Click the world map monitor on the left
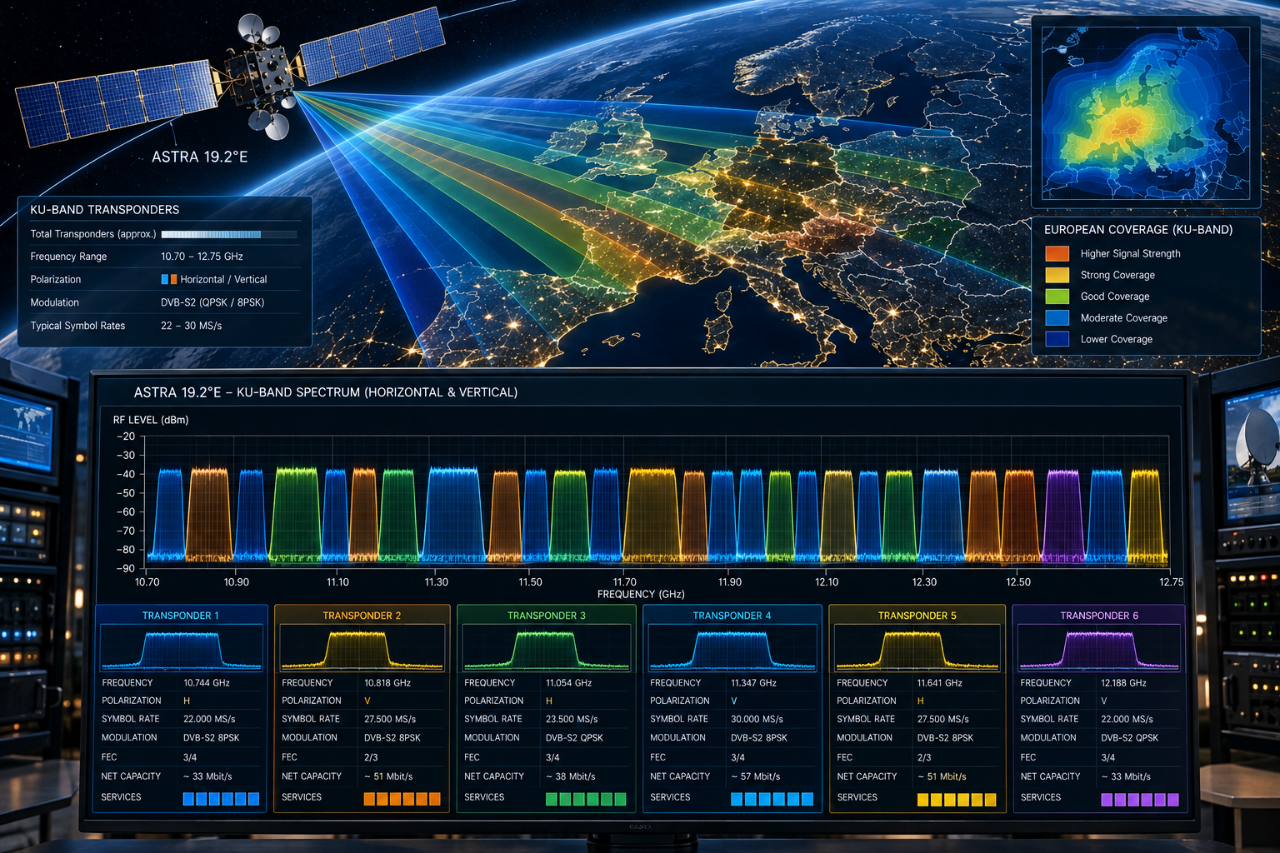Viewport: 1280px width, 853px height. [x=27, y=433]
